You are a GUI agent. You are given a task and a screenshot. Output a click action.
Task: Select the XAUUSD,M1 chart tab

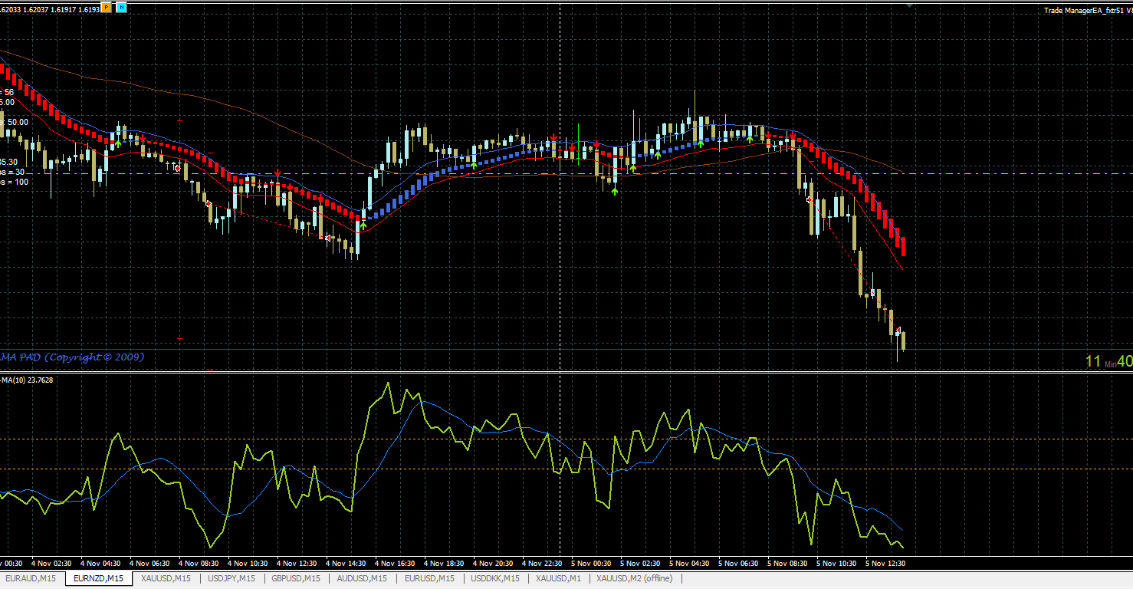coord(559,578)
